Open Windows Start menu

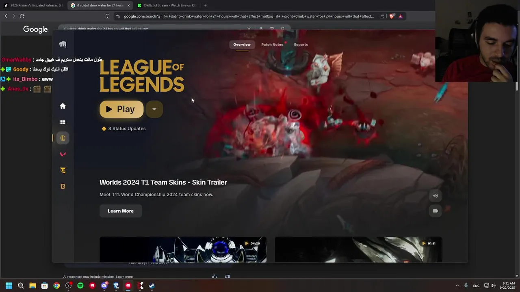[x=9, y=286]
